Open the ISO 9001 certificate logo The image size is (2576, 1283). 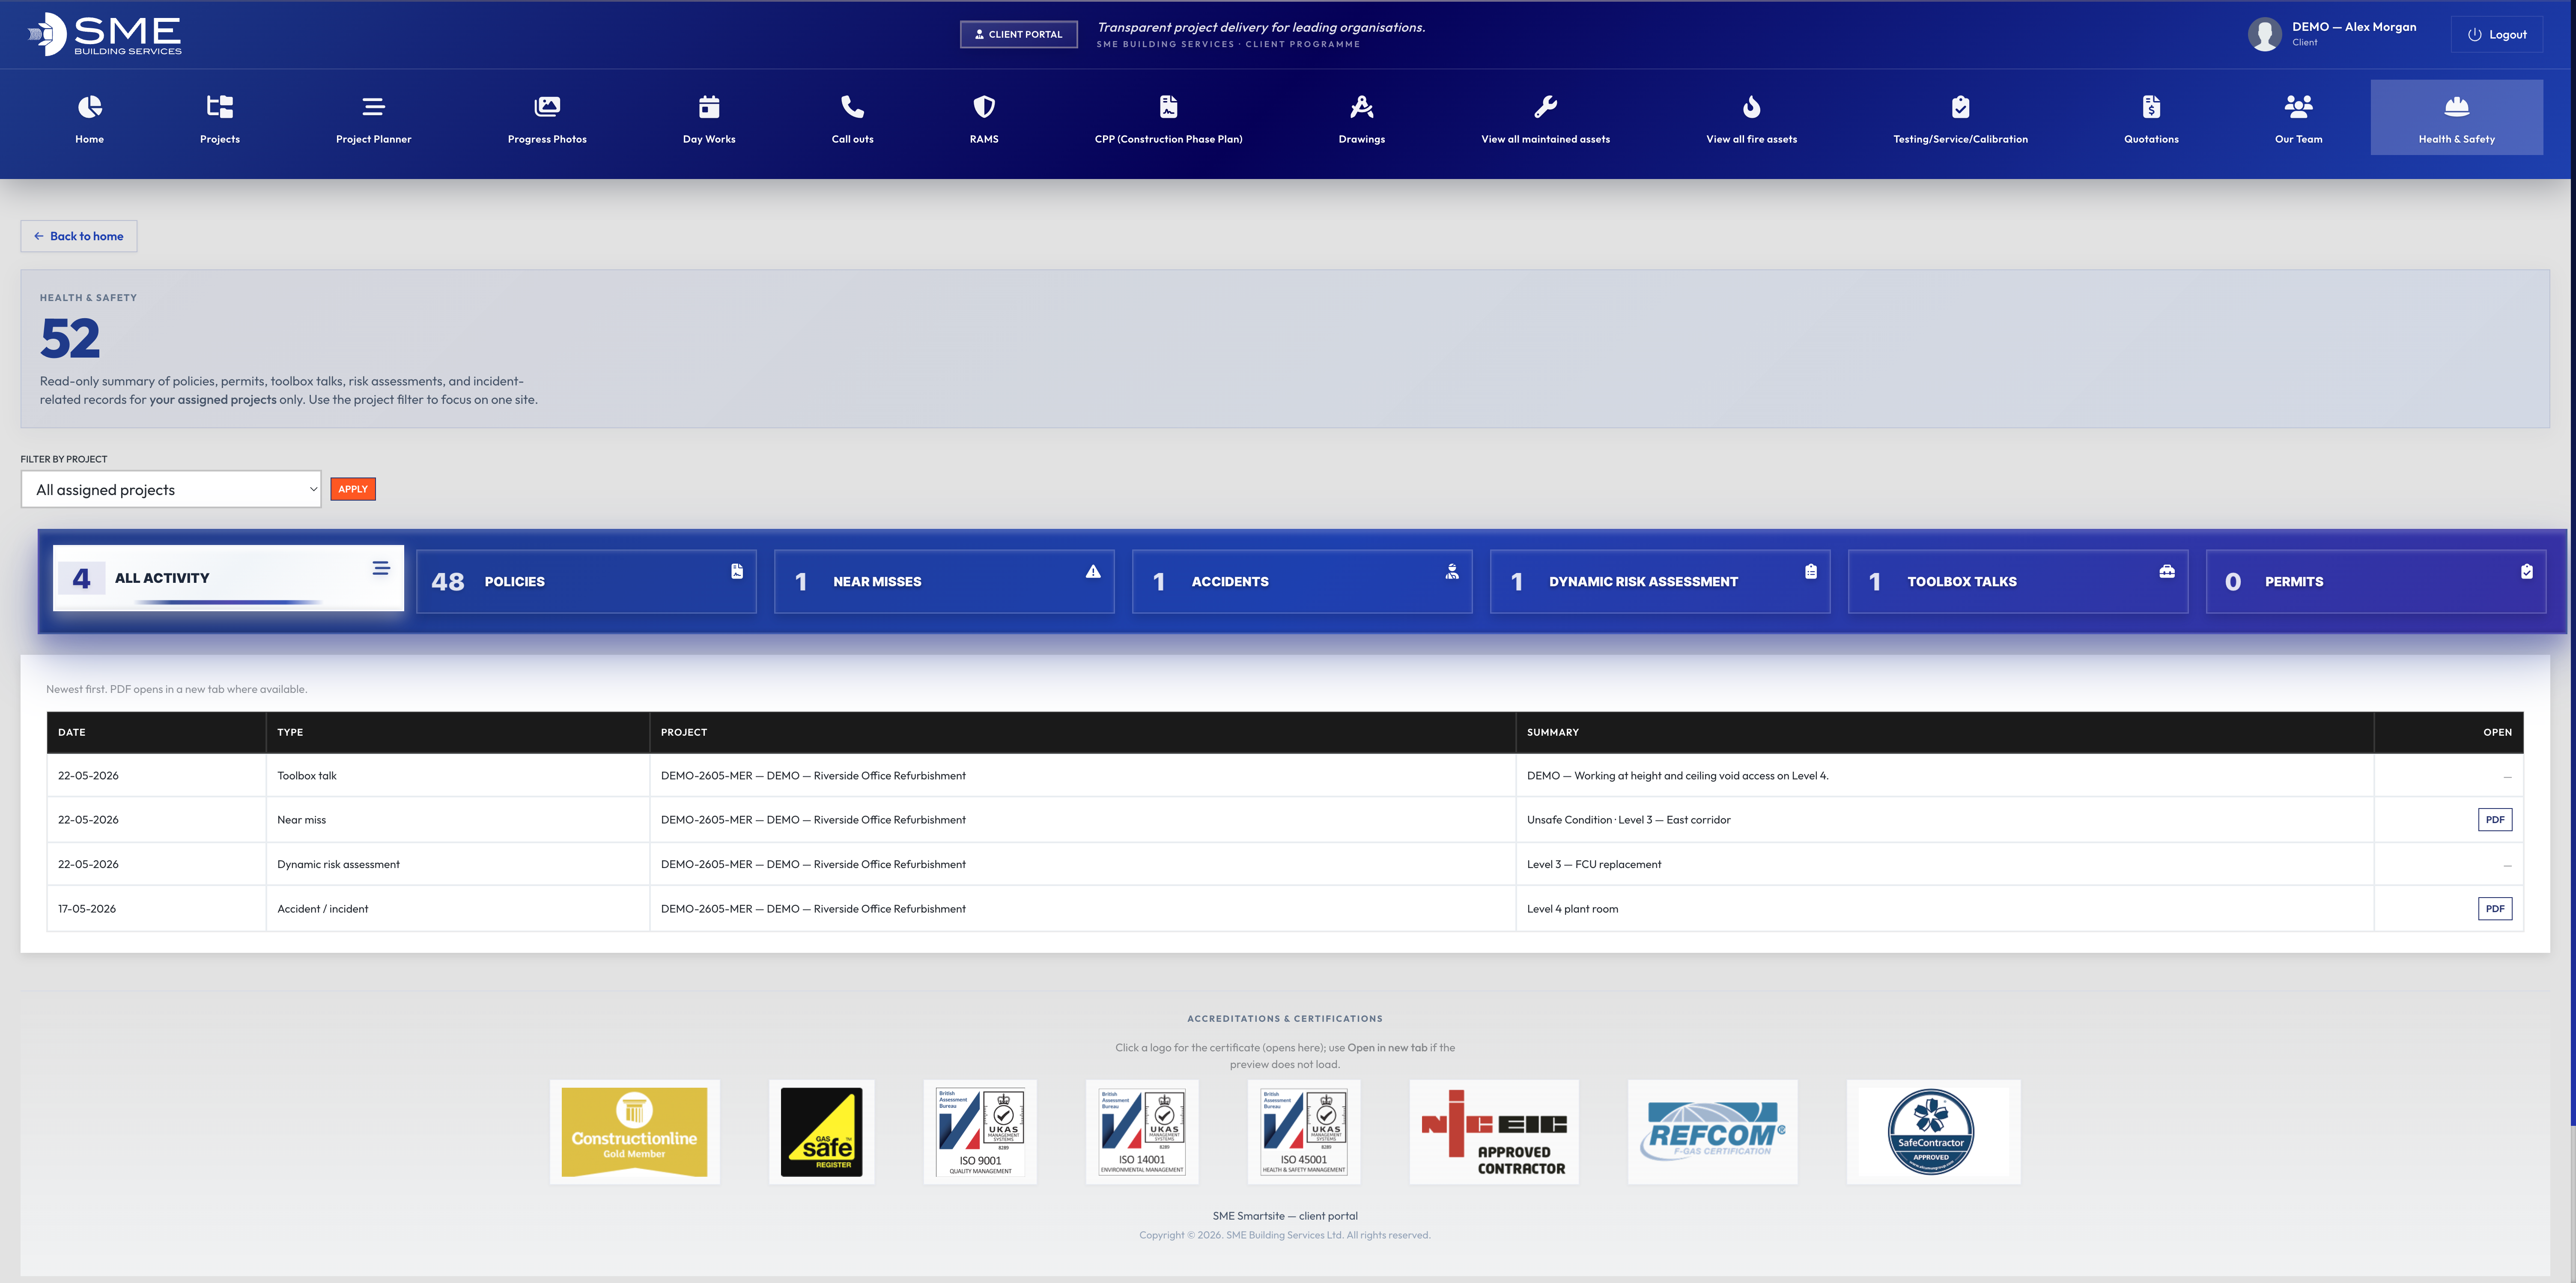point(980,1132)
